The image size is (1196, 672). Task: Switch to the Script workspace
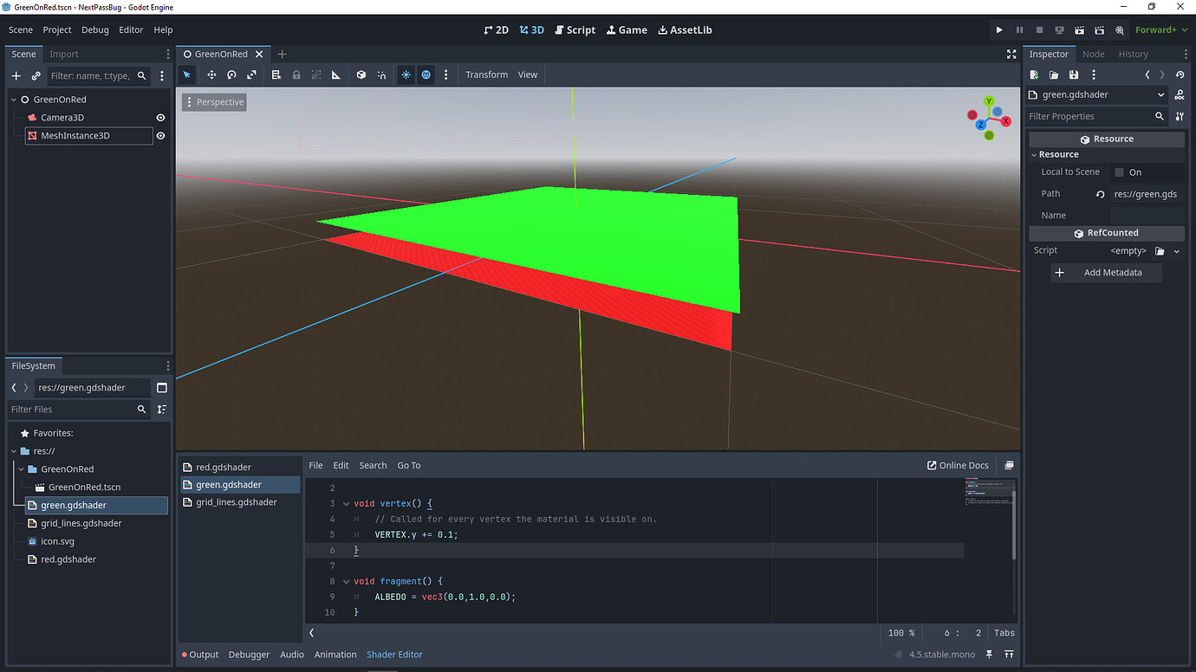tap(575, 29)
